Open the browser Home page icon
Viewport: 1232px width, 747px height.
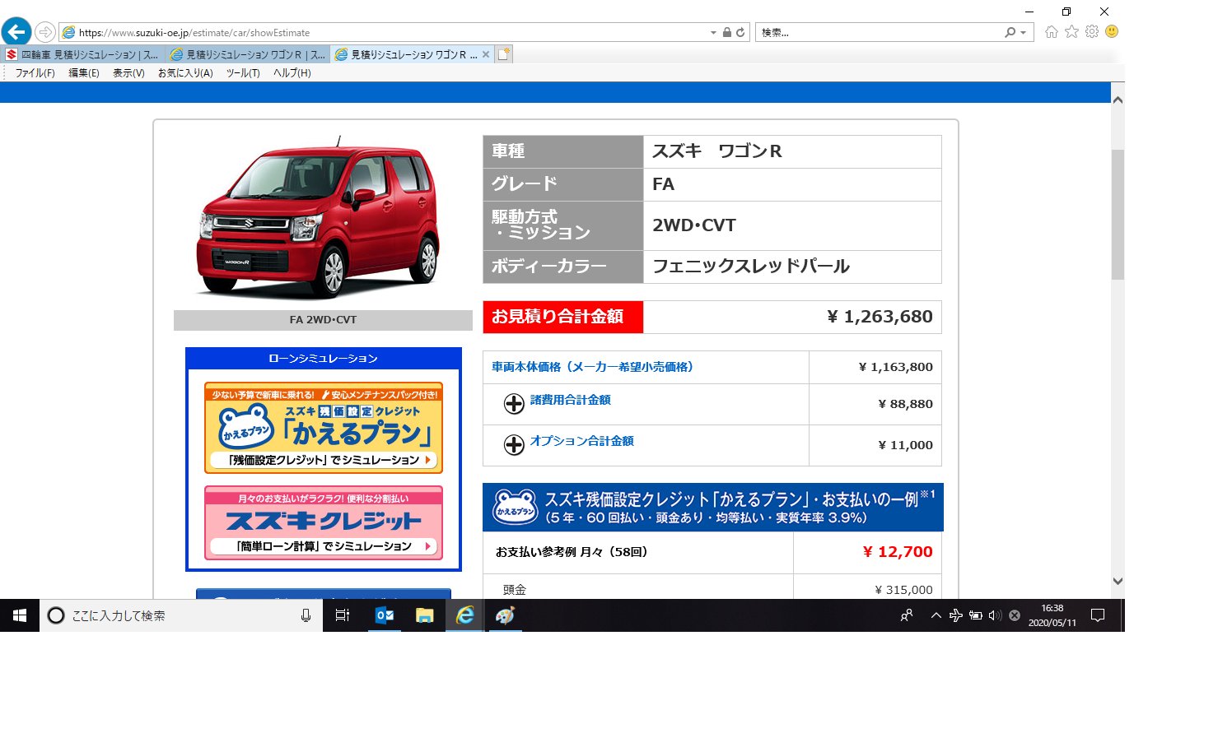click(1052, 31)
